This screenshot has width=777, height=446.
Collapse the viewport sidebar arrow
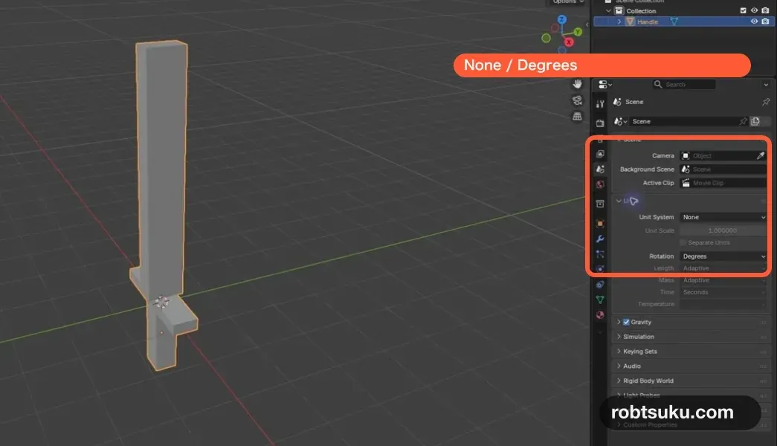587,25
